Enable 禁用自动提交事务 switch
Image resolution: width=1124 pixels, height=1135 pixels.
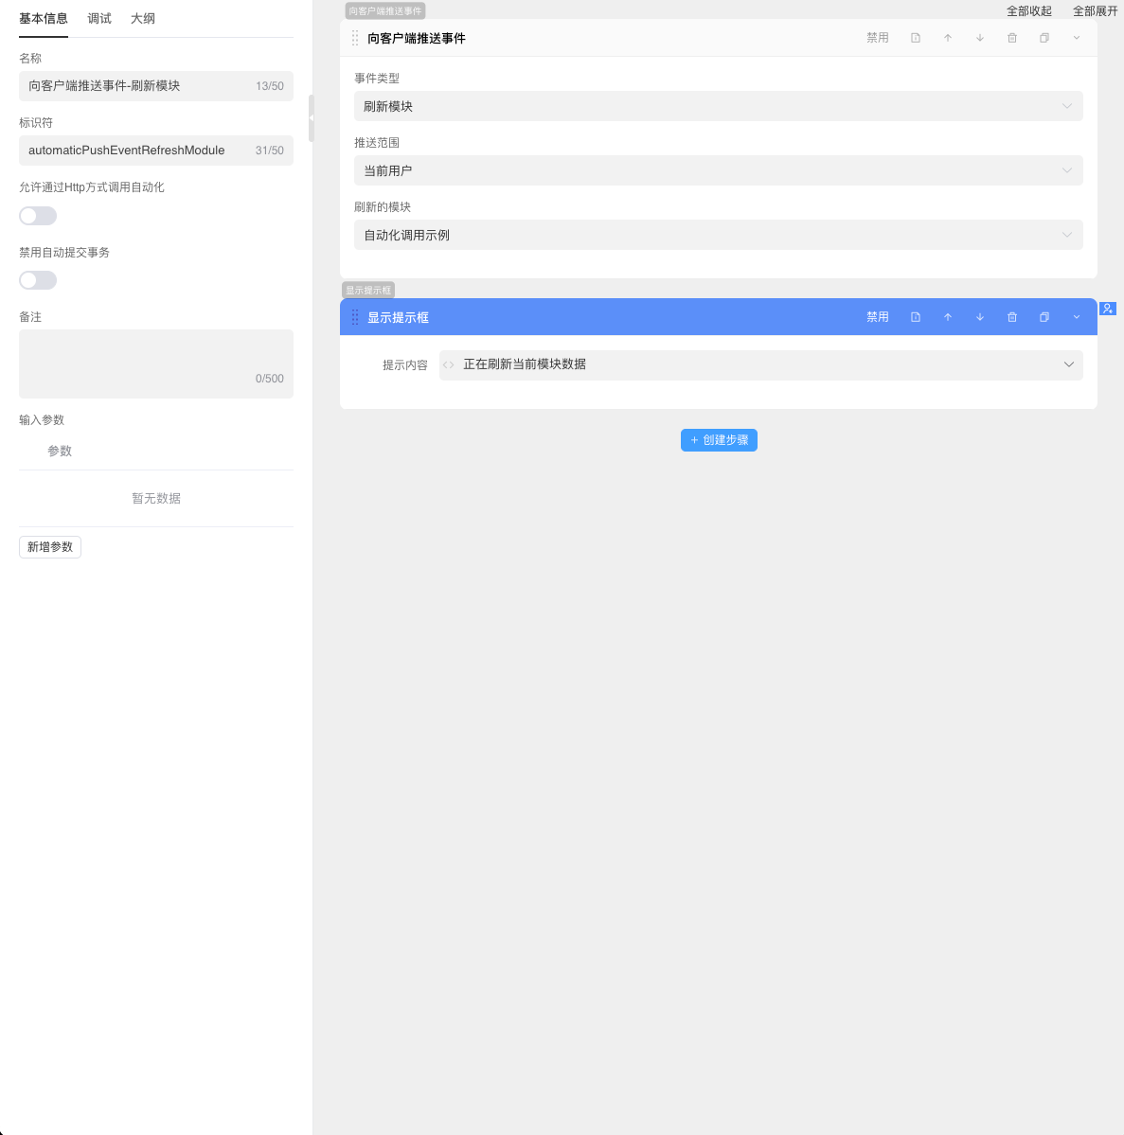(38, 280)
